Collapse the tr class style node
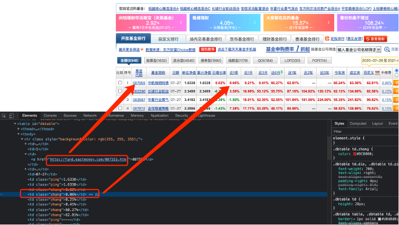The image size is (399, 225). 22,139
